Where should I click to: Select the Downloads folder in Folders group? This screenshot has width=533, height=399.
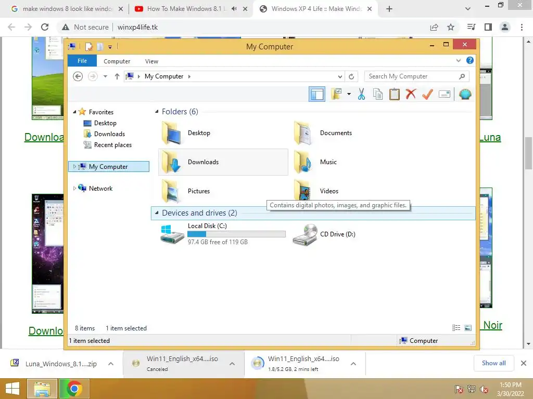click(x=223, y=162)
